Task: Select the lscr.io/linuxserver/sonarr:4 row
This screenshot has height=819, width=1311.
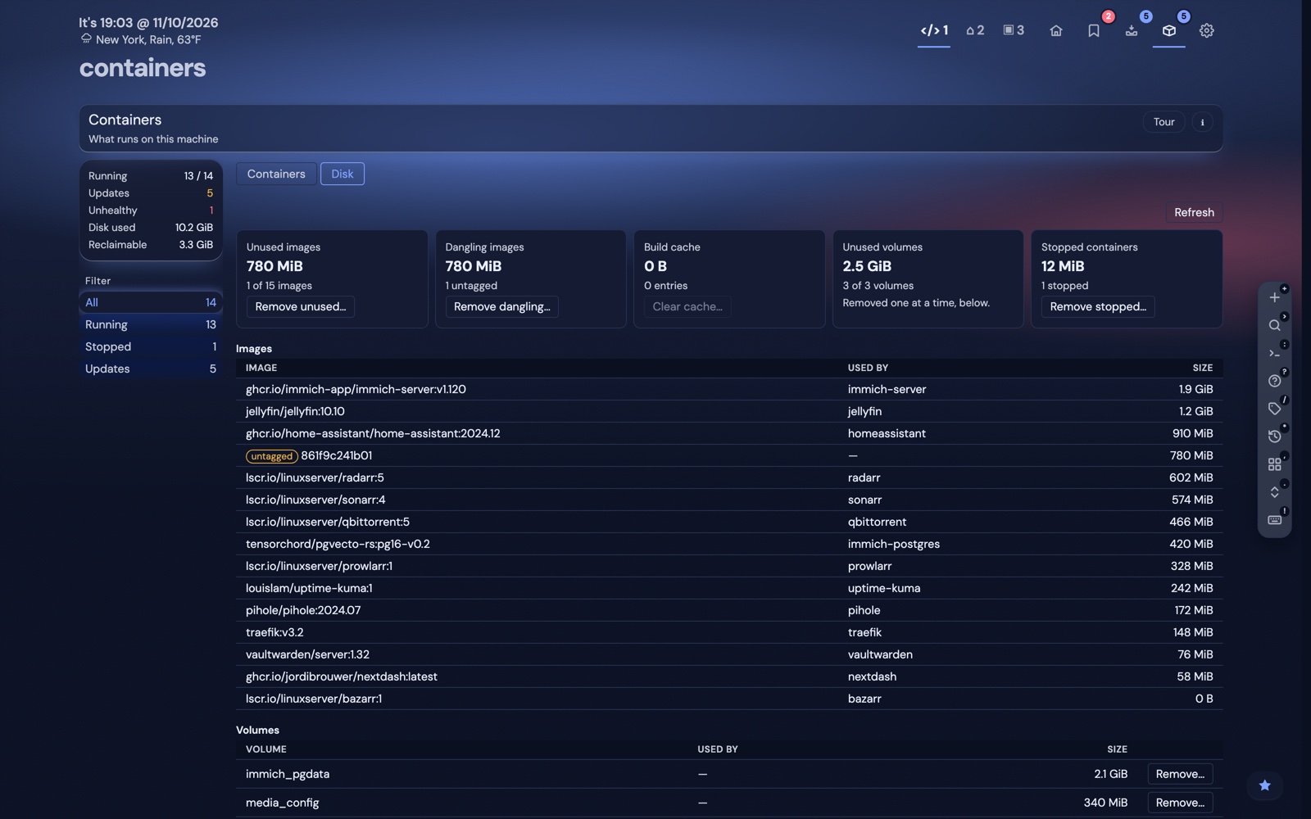Action: [729, 500]
